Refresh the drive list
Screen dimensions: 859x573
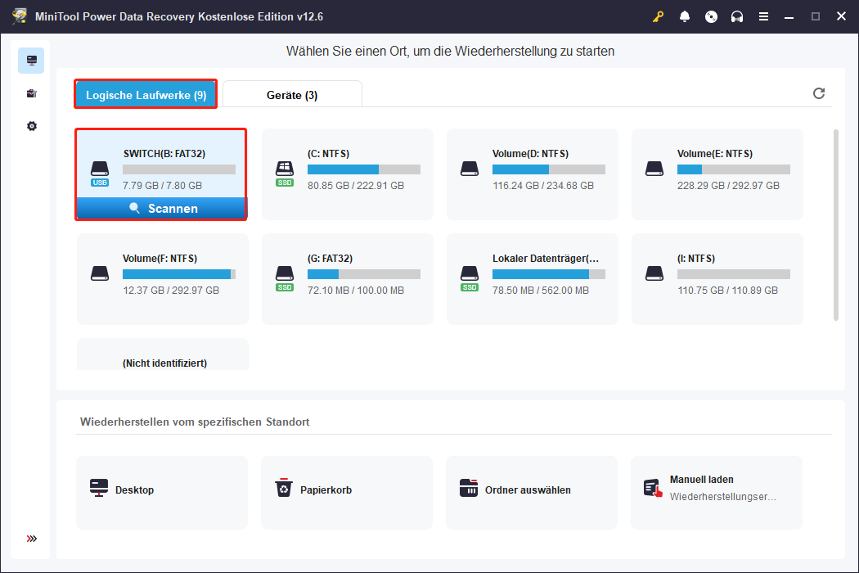tap(819, 93)
